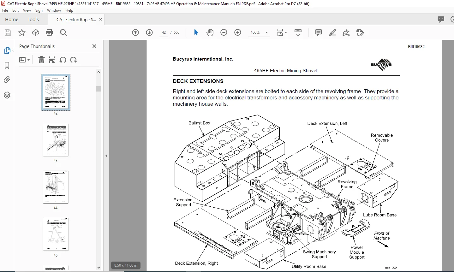Screen dimensions: 454x272
Task: Activate the Hand pan tool
Action: click(210, 33)
